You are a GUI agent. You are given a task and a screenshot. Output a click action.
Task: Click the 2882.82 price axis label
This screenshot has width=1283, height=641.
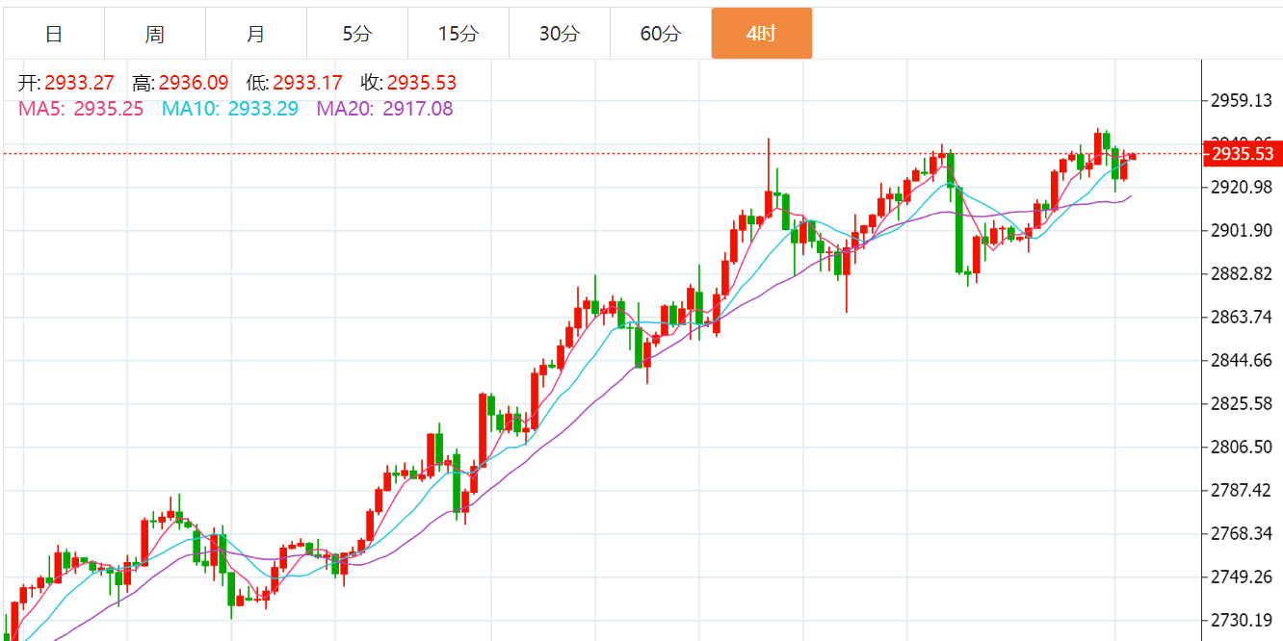(x=1242, y=273)
